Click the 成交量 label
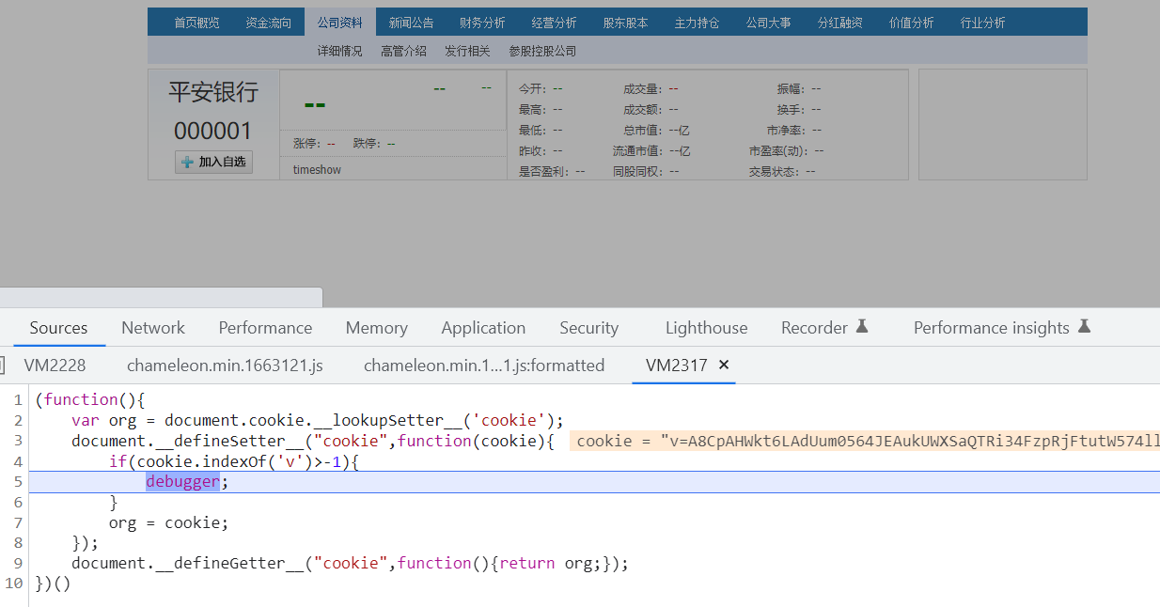1160x607 pixels. coord(642,88)
